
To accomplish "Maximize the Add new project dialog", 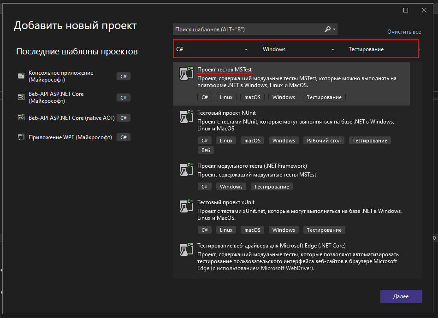I will click(x=406, y=10).
